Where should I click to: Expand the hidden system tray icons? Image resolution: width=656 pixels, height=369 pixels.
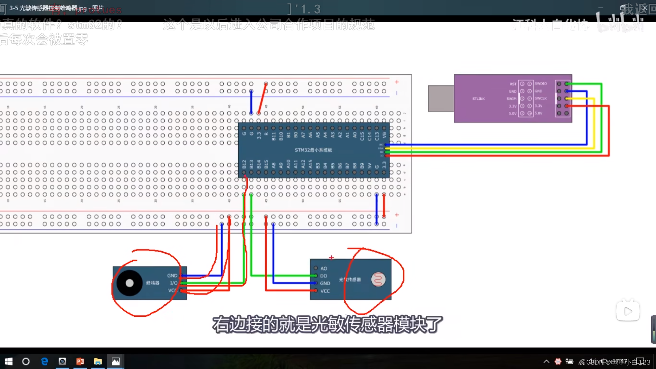click(546, 361)
